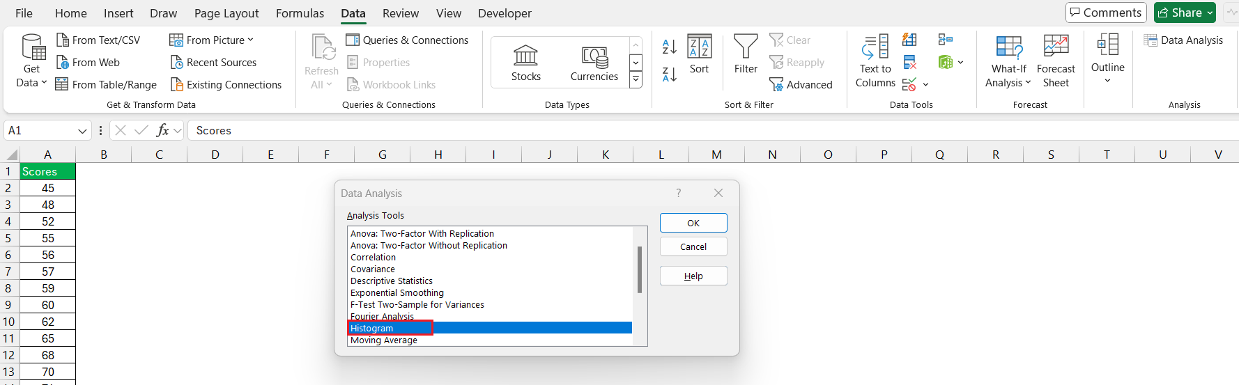Create a Forecast Sheet
The height and width of the screenshot is (385, 1239).
[x=1056, y=62]
